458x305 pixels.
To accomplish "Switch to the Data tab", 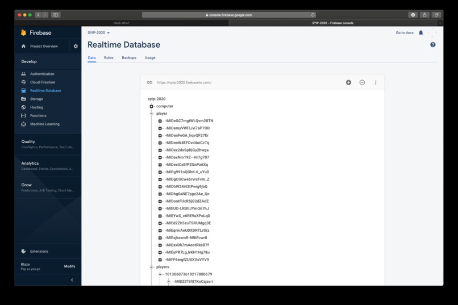I will point(91,58).
